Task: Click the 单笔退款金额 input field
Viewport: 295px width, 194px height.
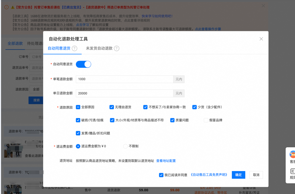Action: click(x=124, y=79)
